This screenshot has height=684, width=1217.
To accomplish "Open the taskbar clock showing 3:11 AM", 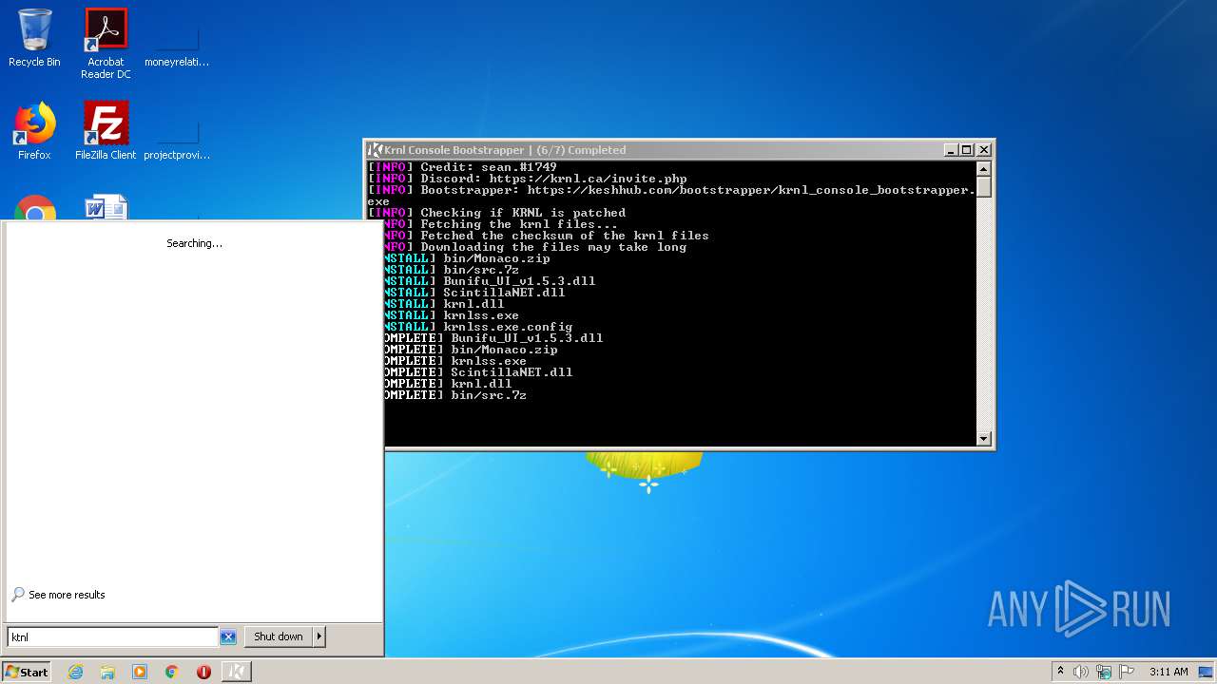I will 1169,672.
